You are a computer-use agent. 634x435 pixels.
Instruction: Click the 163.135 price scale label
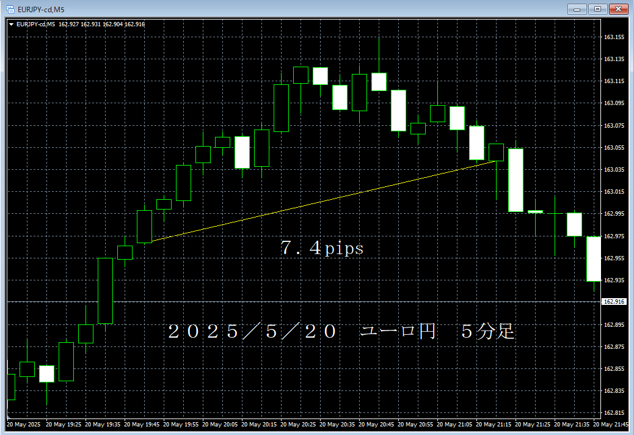tap(614, 59)
